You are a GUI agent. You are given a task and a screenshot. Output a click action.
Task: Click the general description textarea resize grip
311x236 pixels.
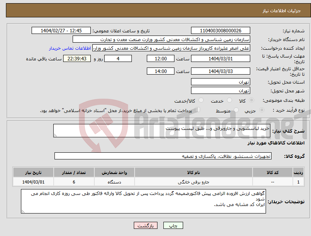tap(55, 135)
